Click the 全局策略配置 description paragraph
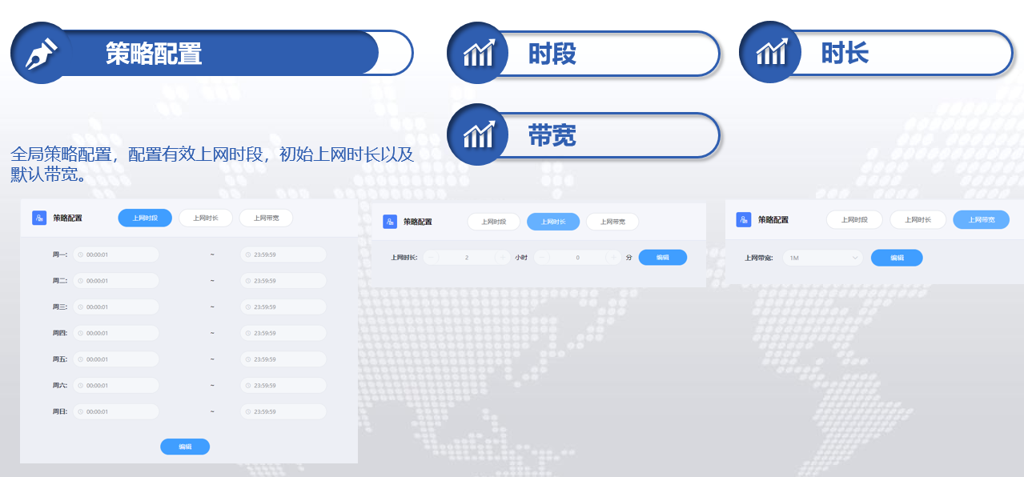The width and height of the screenshot is (1024, 477). 212,164
